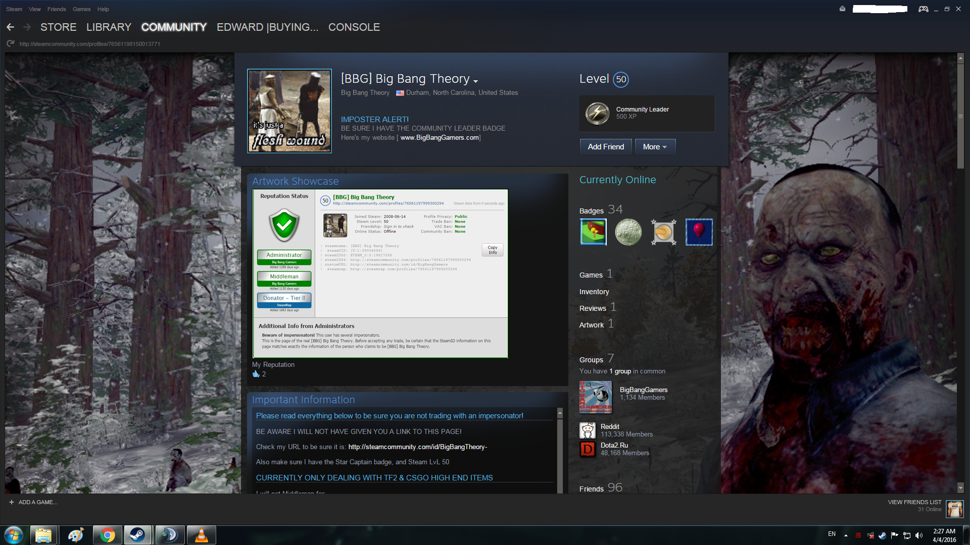Click the thumbs up reputation icon
Screen dimensions: 970x545
[256, 374]
